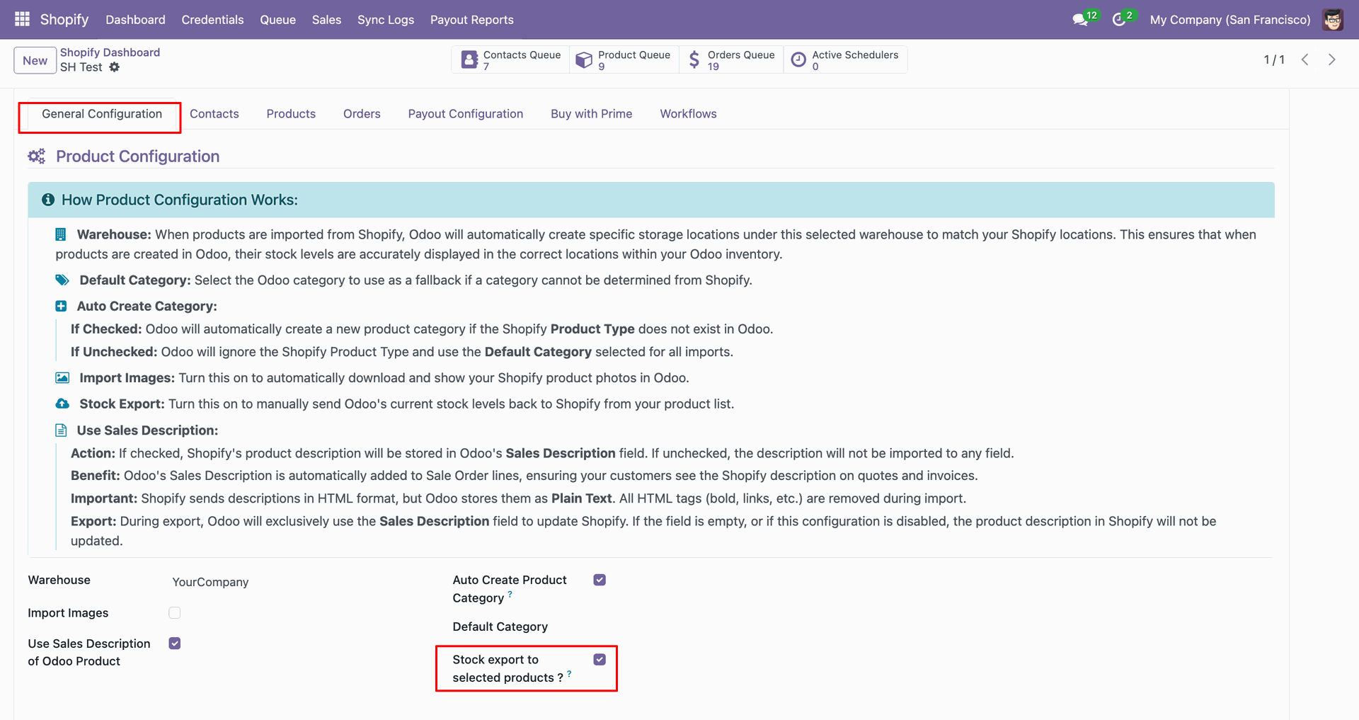Switch to the Orders tab

tap(362, 114)
